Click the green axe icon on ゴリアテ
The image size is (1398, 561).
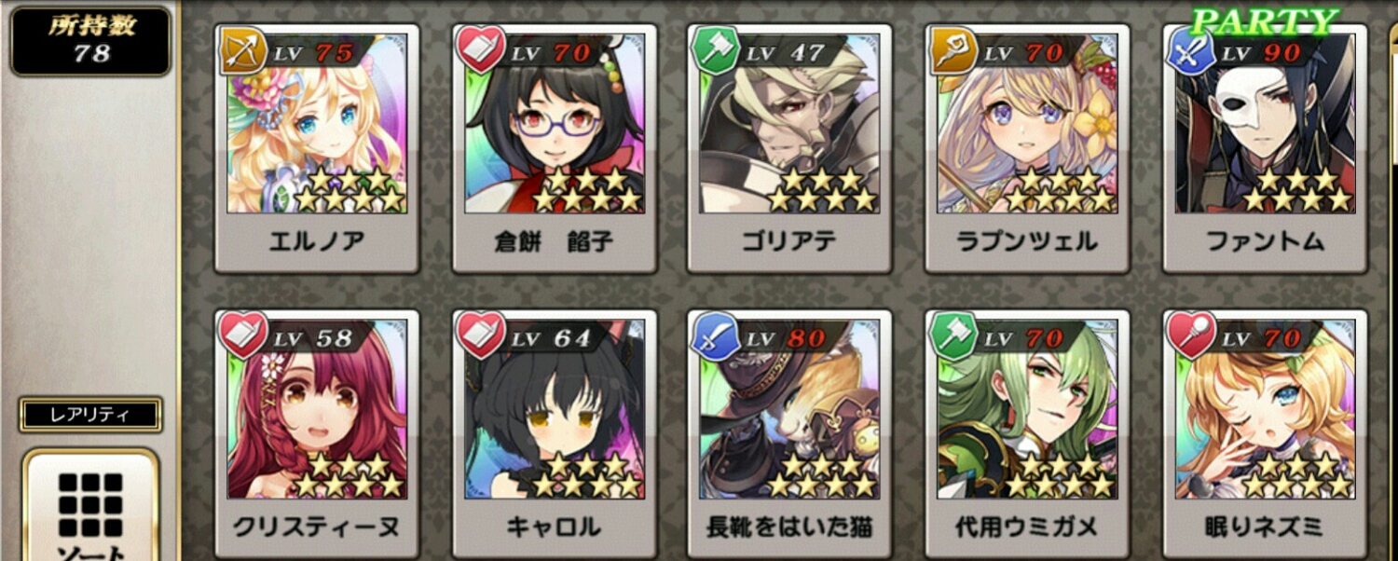pyautogui.click(x=714, y=50)
